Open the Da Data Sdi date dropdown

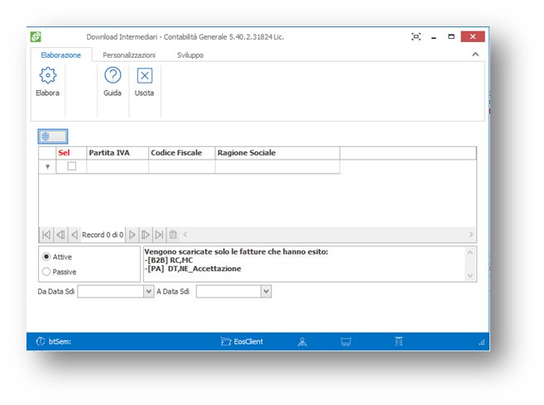tap(149, 292)
